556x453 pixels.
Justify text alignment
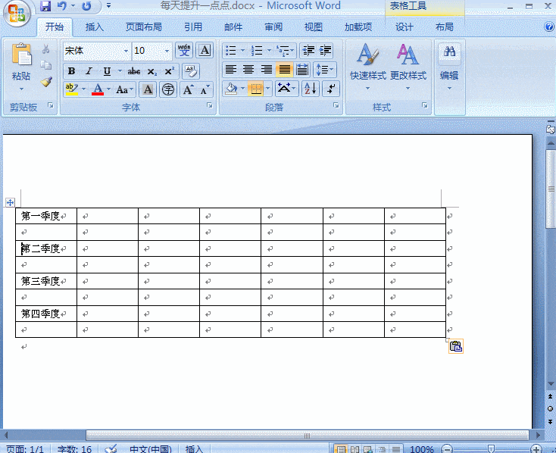click(284, 70)
